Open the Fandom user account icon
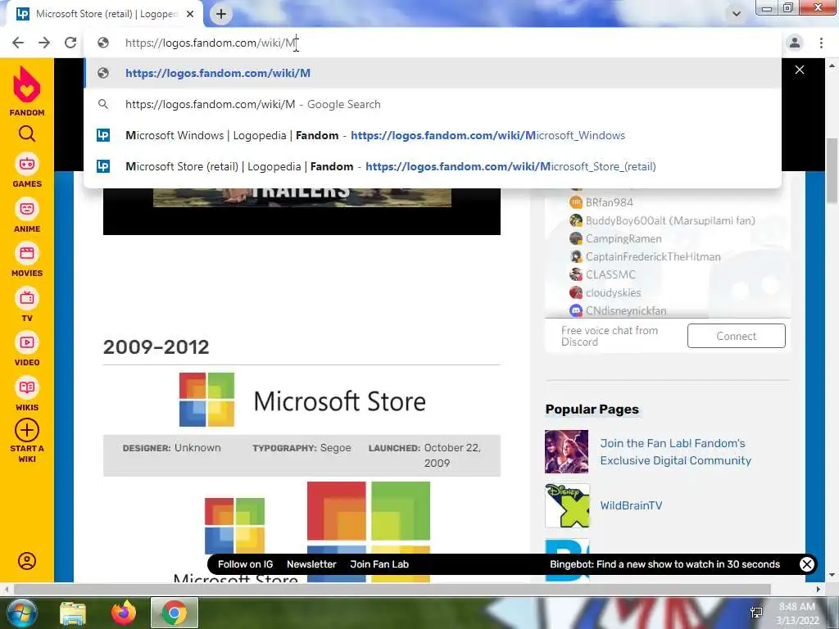This screenshot has height=629, width=839. pyautogui.click(x=27, y=560)
